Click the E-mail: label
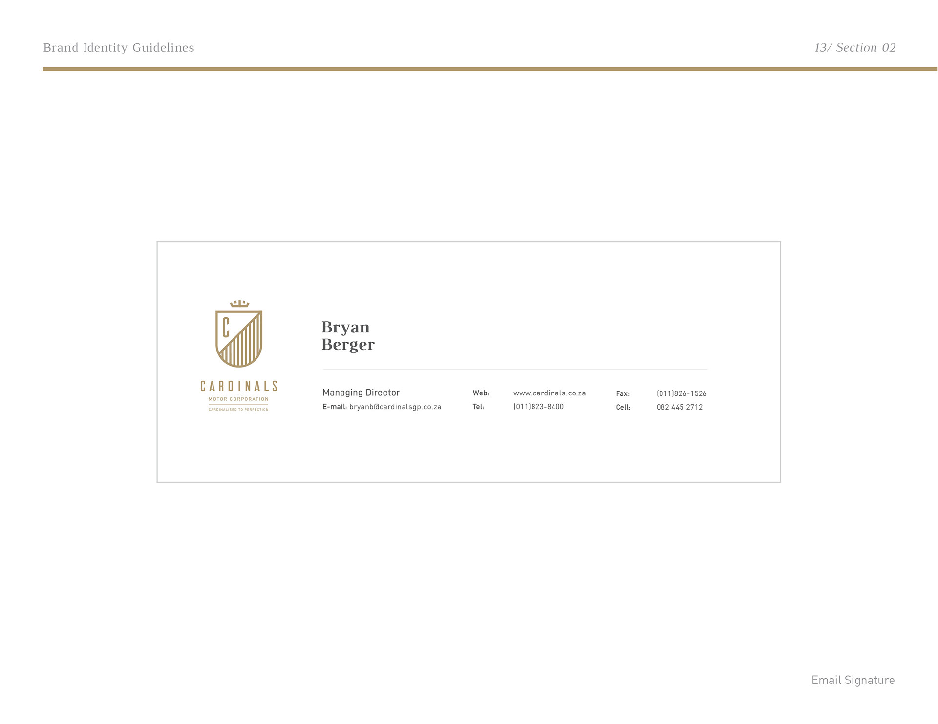This screenshot has height=724, width=938. tap(335, 407)
